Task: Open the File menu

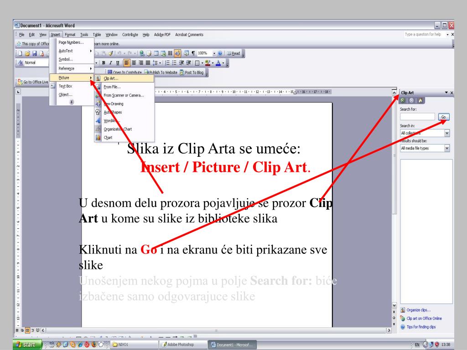Action: click(x=22, y=35)
